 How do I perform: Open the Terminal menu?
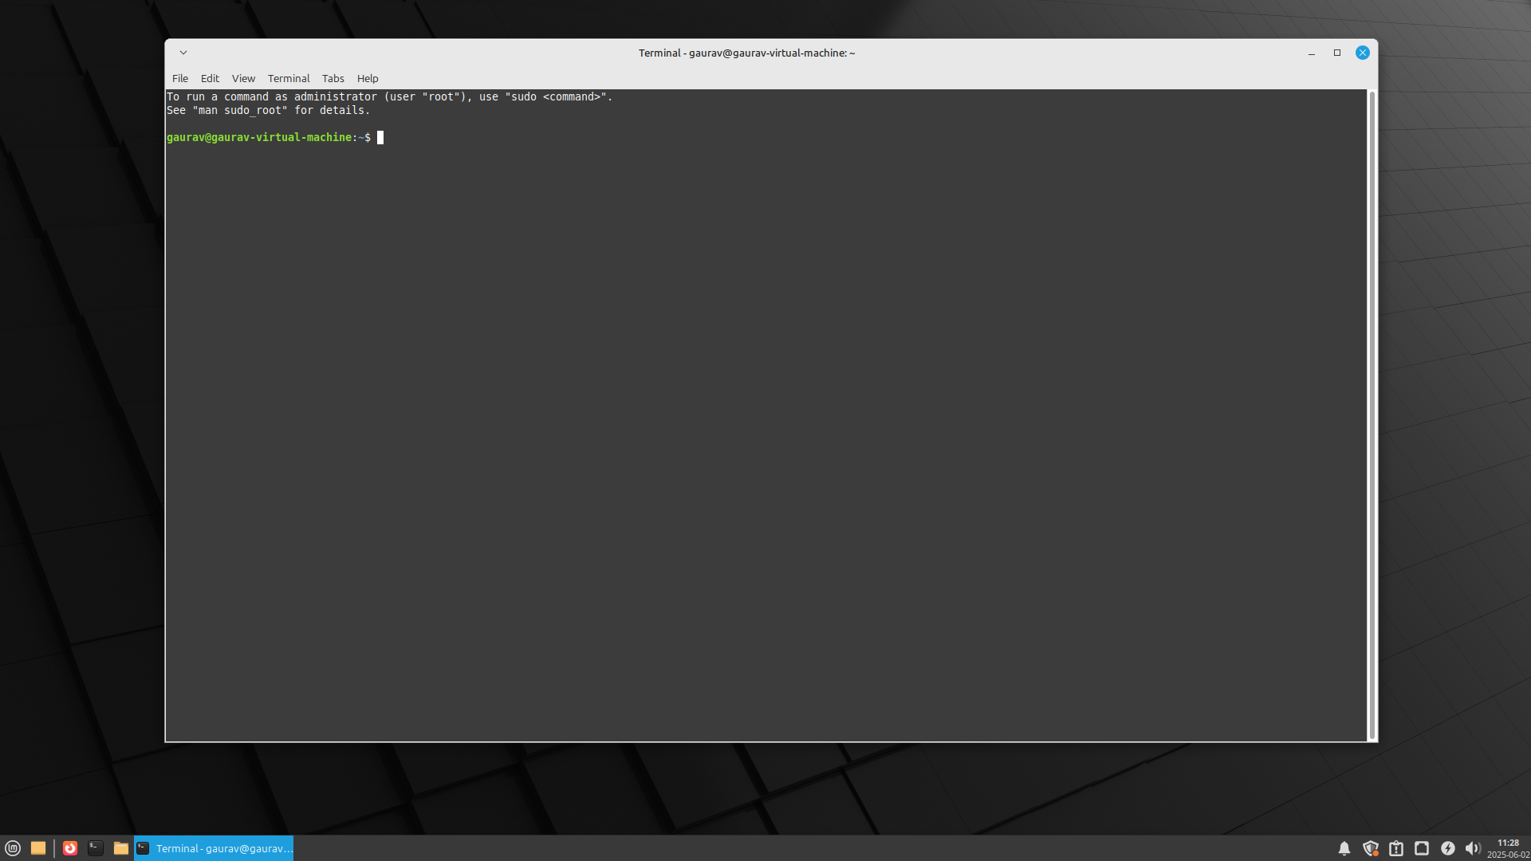click(x=289, y=78)
